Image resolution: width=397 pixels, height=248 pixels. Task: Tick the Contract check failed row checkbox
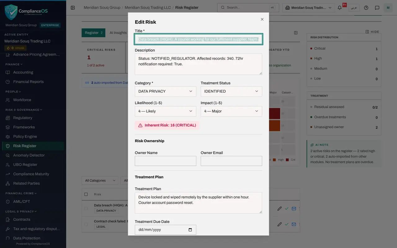(x=86, y=224)
